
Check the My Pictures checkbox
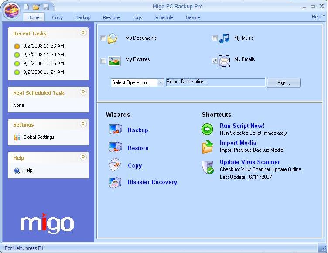point(103,61)
